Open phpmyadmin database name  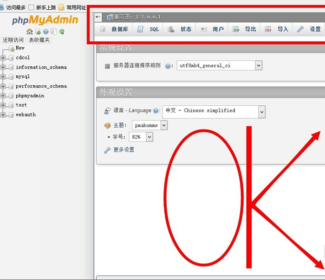coord(30,95)
